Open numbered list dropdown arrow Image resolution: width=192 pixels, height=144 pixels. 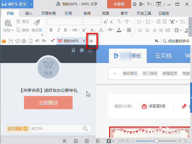152,22
